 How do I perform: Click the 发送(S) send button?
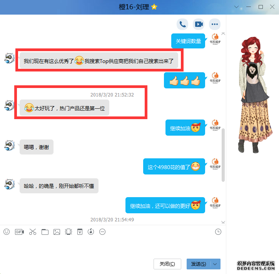[199, 264]
